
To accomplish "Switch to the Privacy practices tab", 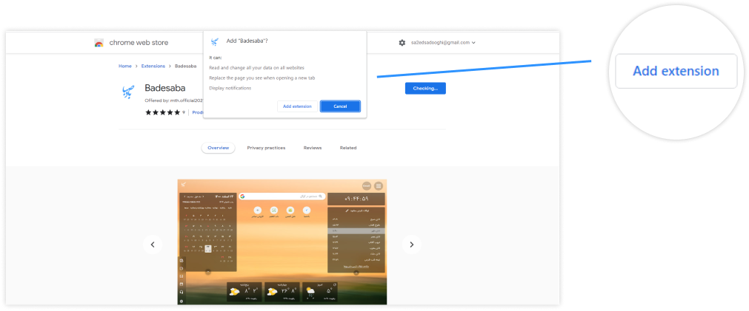I will pyautogui.click(x=266, y=148).
